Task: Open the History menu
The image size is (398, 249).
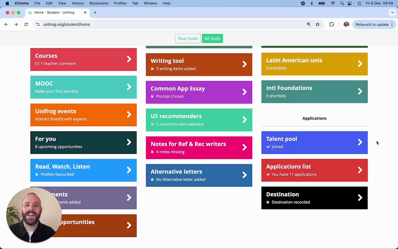Action: (x=78, y=3)
